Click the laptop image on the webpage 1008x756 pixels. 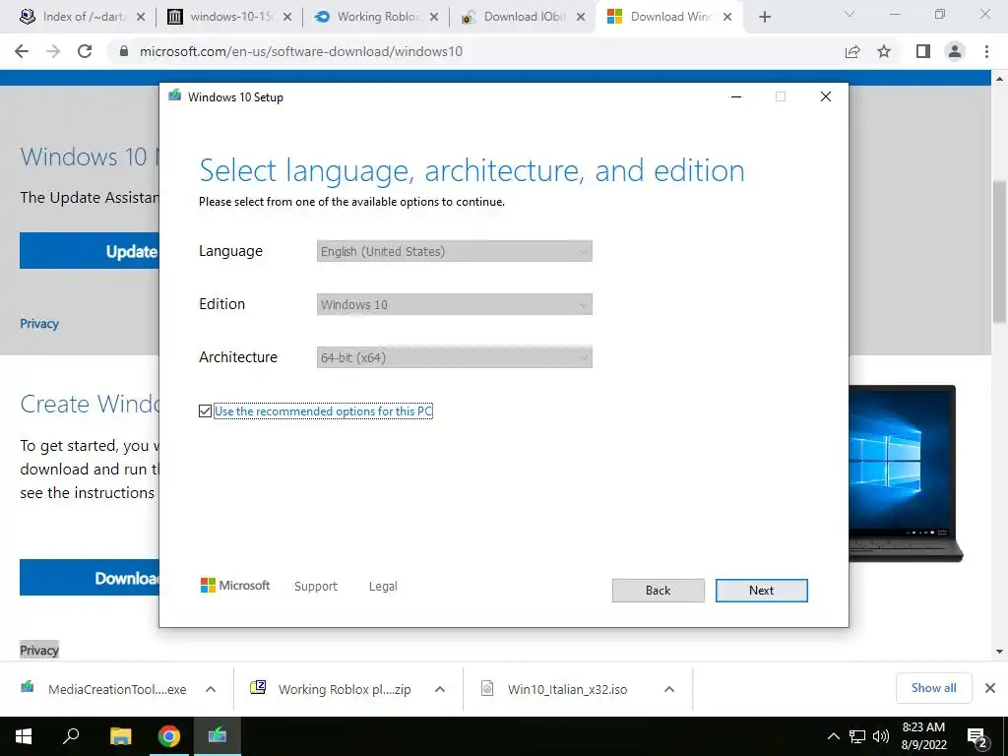click(906, 473)
